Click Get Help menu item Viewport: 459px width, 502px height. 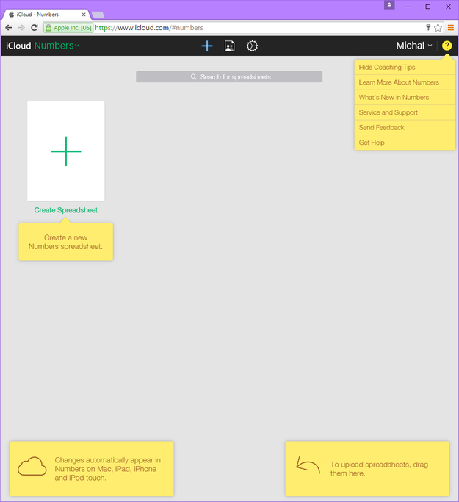[405, 143]
